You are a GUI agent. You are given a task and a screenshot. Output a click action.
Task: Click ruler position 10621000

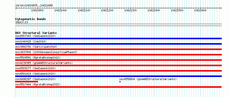61,10
